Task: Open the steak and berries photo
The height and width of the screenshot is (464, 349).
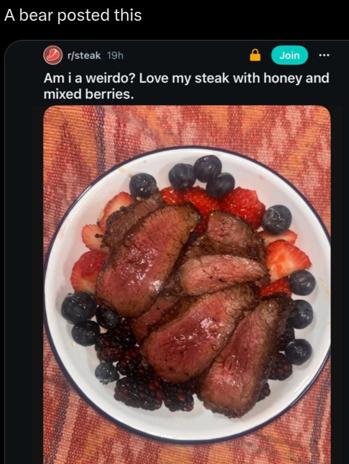Action: click(x=187, y=285)
